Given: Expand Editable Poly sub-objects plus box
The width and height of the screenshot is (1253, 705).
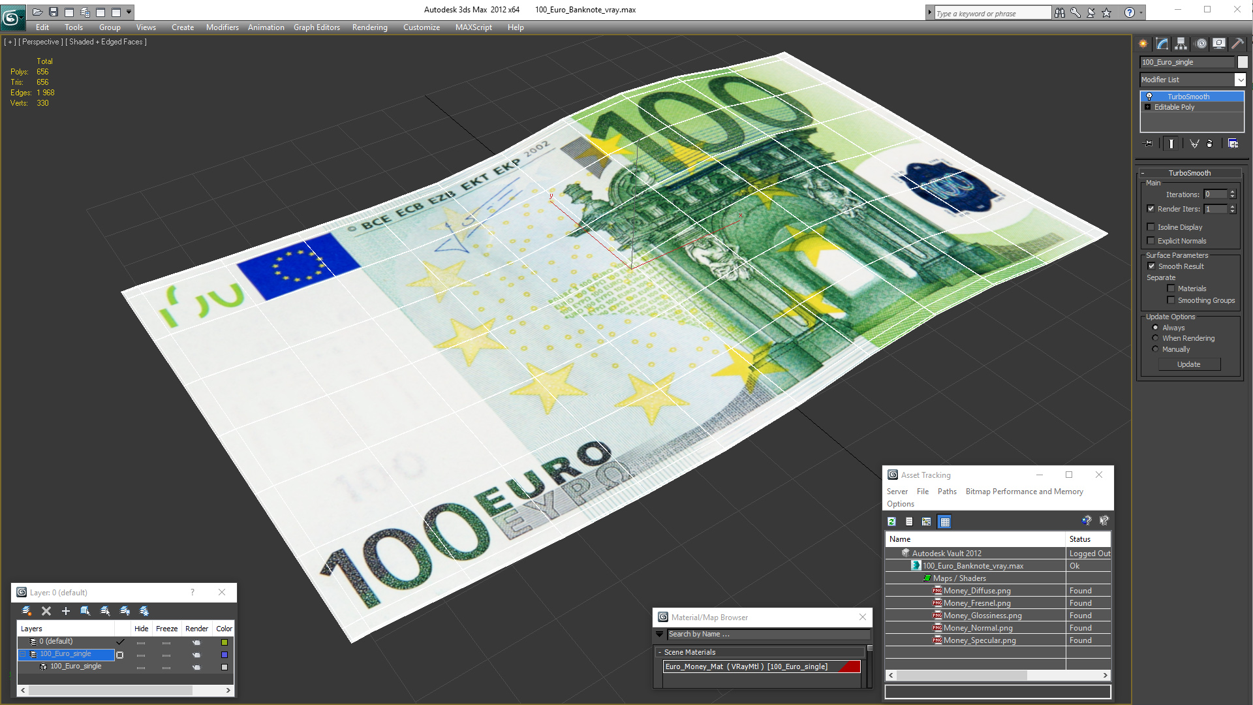Looking at the screenshot, I should tap(1148, 107).
